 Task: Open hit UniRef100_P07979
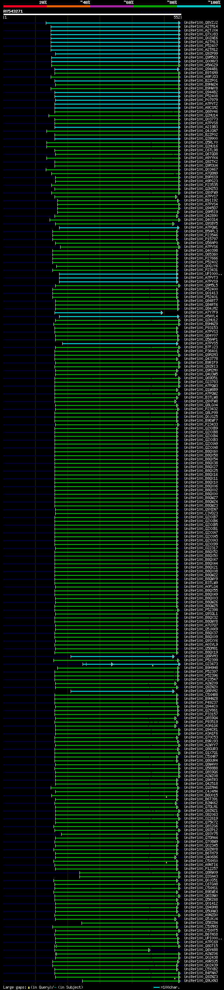point(201,100)
